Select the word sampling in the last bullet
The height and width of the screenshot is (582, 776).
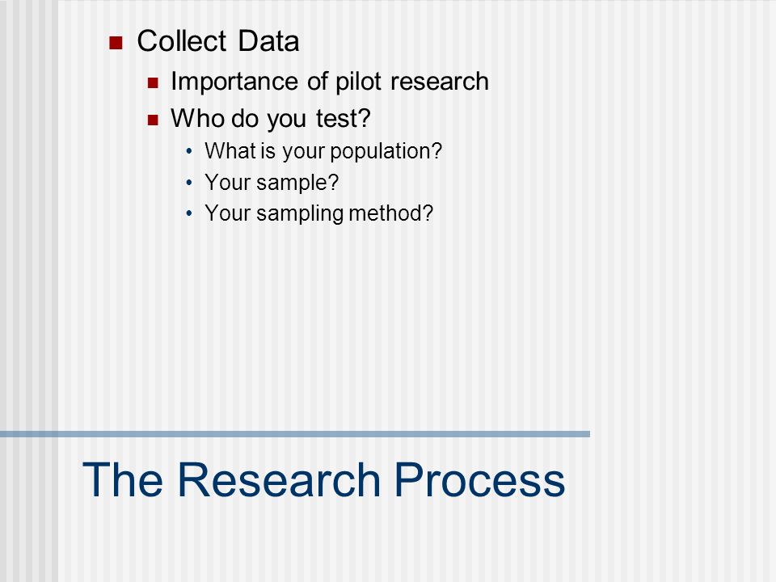(x=300, y=213)
